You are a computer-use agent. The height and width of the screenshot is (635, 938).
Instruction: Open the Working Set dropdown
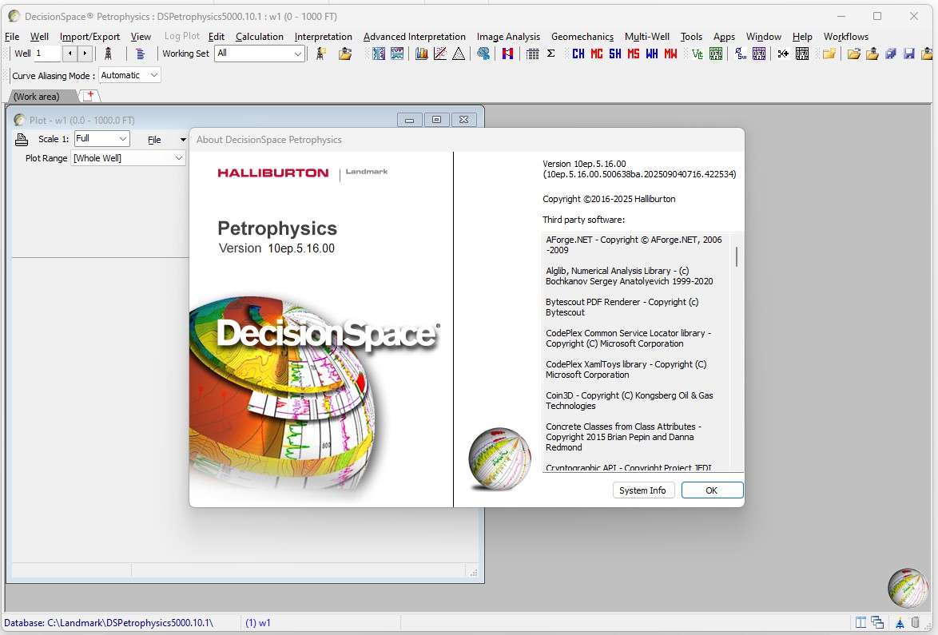[297, 54]
